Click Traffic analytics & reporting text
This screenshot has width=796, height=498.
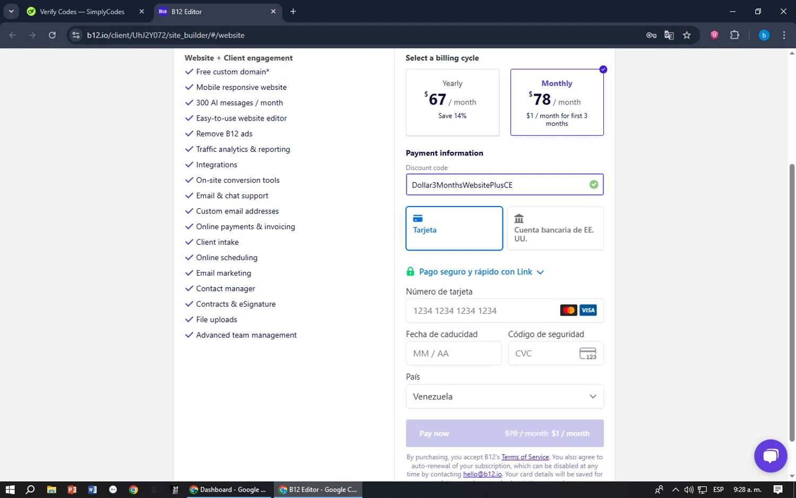pos(243,149)
